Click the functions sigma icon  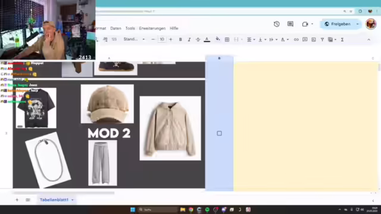click(342, 40)
